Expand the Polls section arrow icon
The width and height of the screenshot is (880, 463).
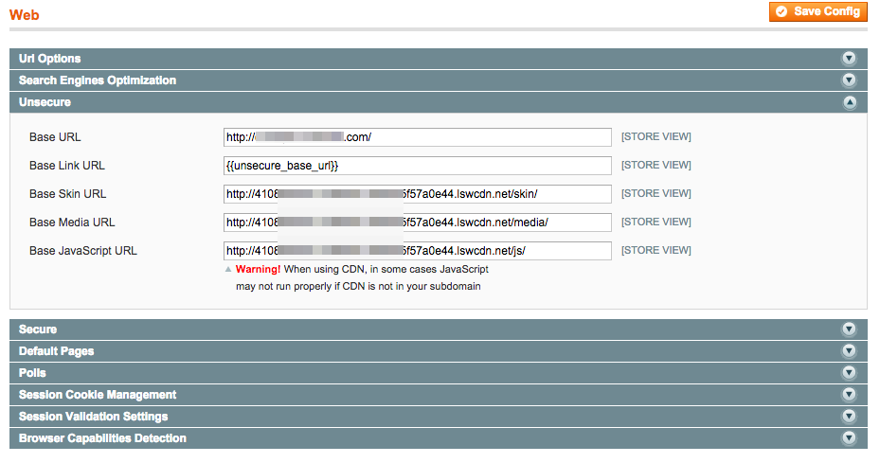849,373
